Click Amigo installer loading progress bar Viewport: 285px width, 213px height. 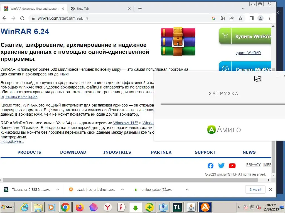point(223,104)
